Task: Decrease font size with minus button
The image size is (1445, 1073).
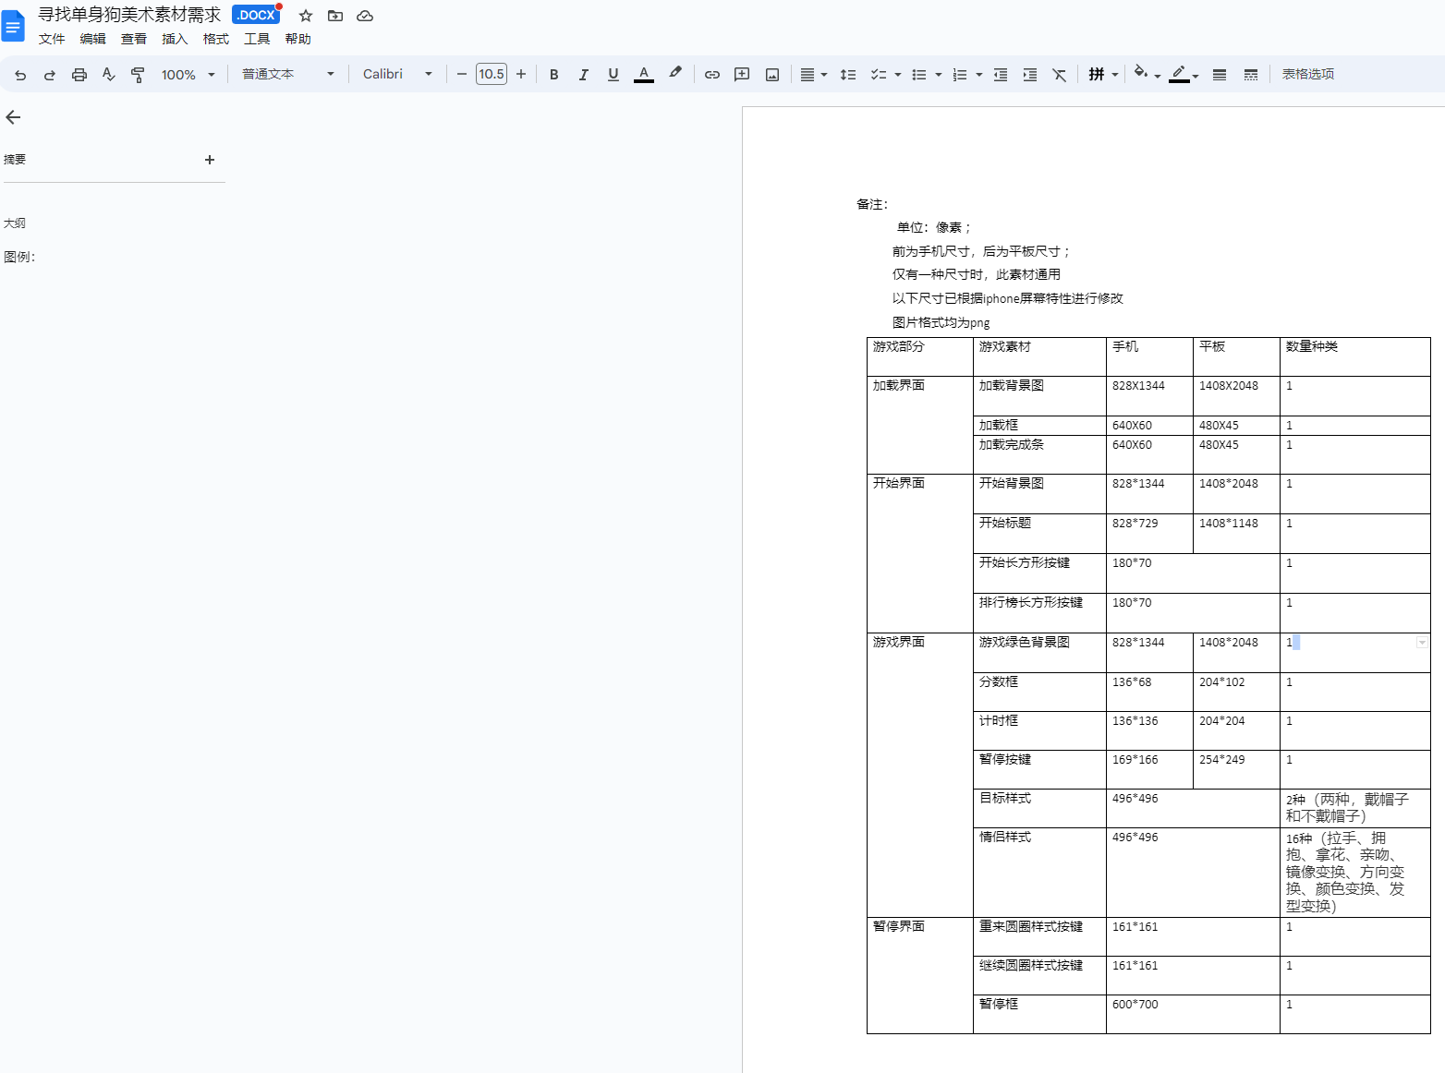Action: (x=462, y=74)
